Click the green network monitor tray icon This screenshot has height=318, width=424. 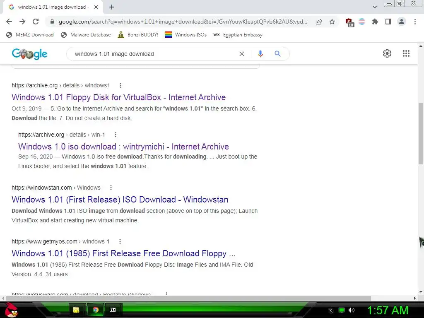(x=342, y=310)
